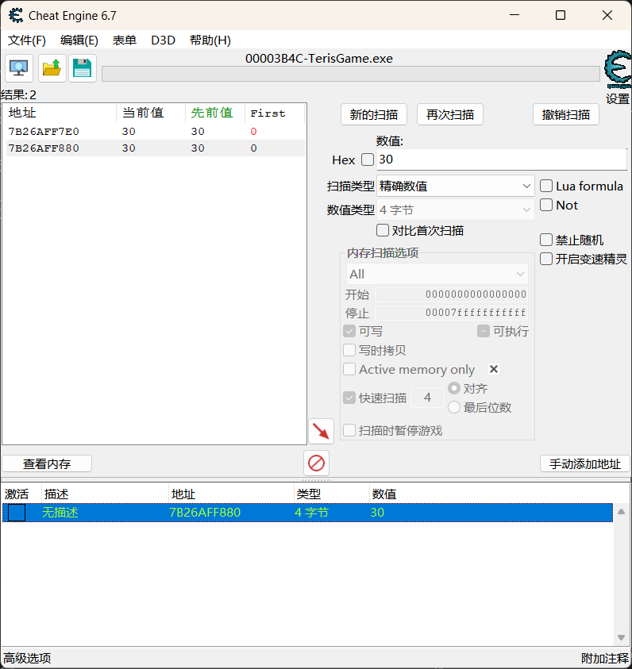Click the 手动添加地址 button

click(x=584, y=463)
